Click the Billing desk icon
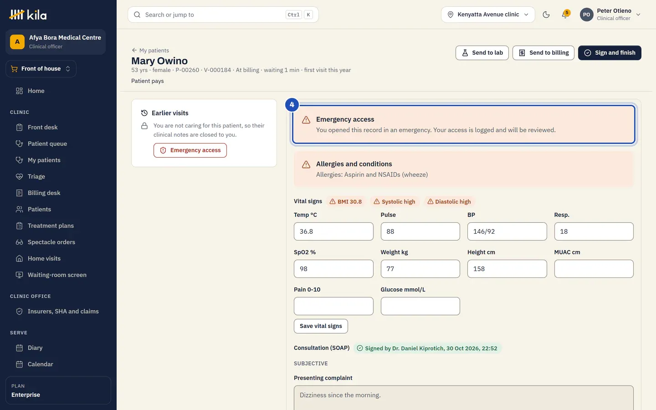 (19, 193)
